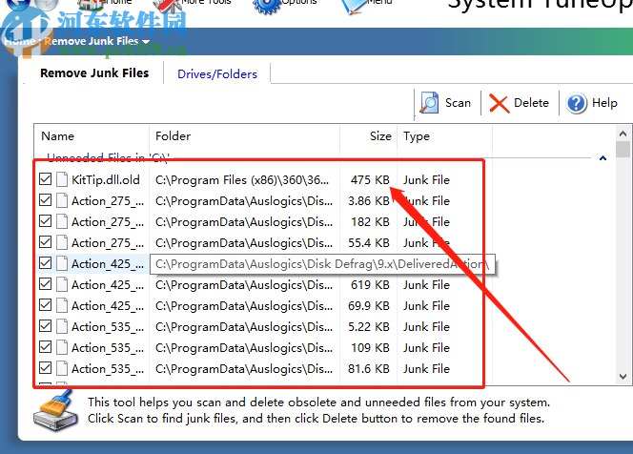The height and width of the screenshot is (454, 633).
Task: Uncheck the checkbox for the 5.22 KB file
Action: (x=45, y=326)
